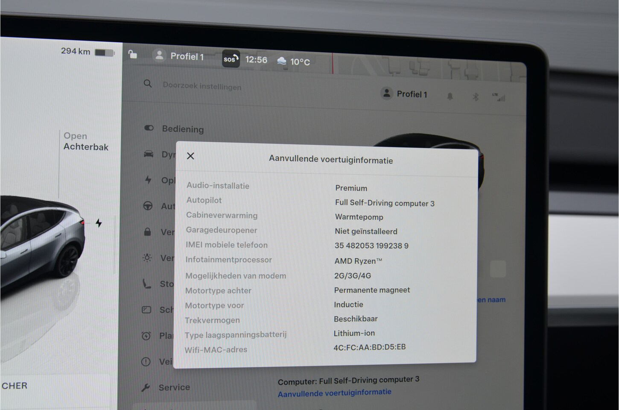Tap the lock icon in status bar
The height and width of the screenshot is (410, 619).
[x=133, y=54]
